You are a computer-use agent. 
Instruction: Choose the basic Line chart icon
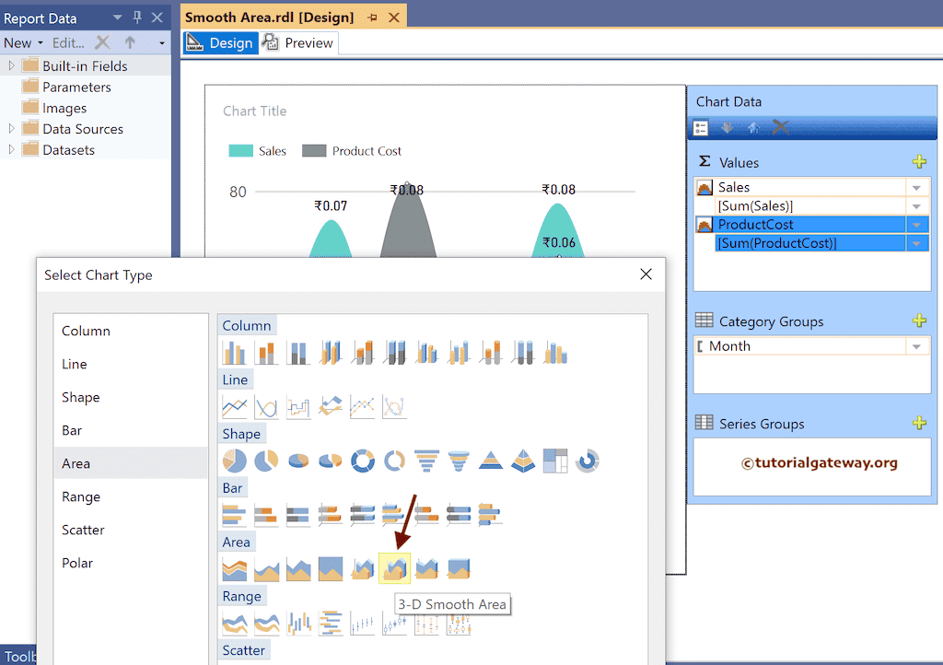234,406
